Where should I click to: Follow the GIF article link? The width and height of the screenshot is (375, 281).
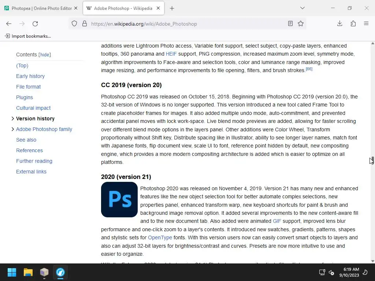pos(277,221)
